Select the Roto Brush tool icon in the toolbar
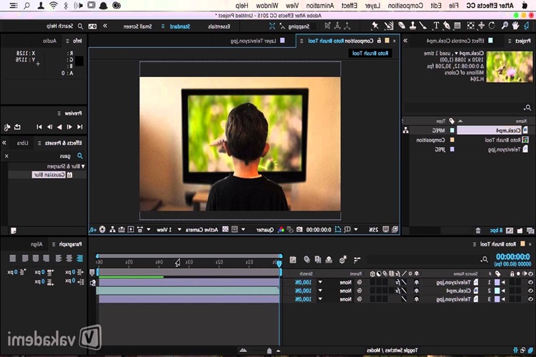Screen dimensions: 536x357 [389, 26]
